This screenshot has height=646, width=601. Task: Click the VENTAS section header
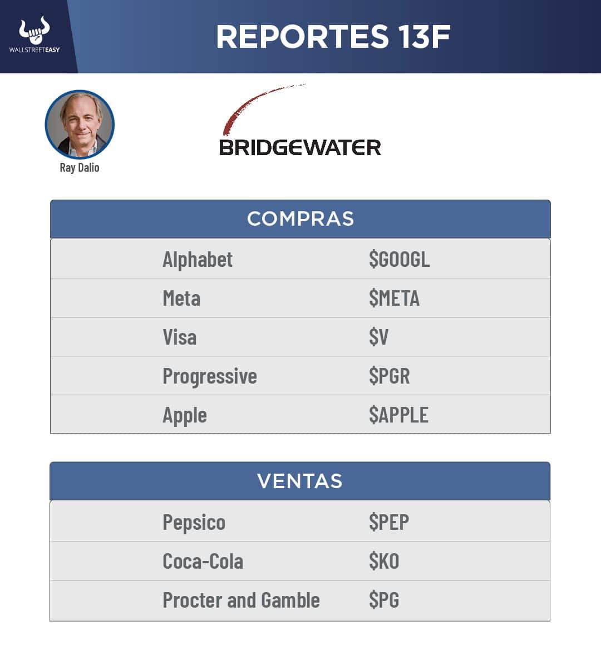point(300,481)
